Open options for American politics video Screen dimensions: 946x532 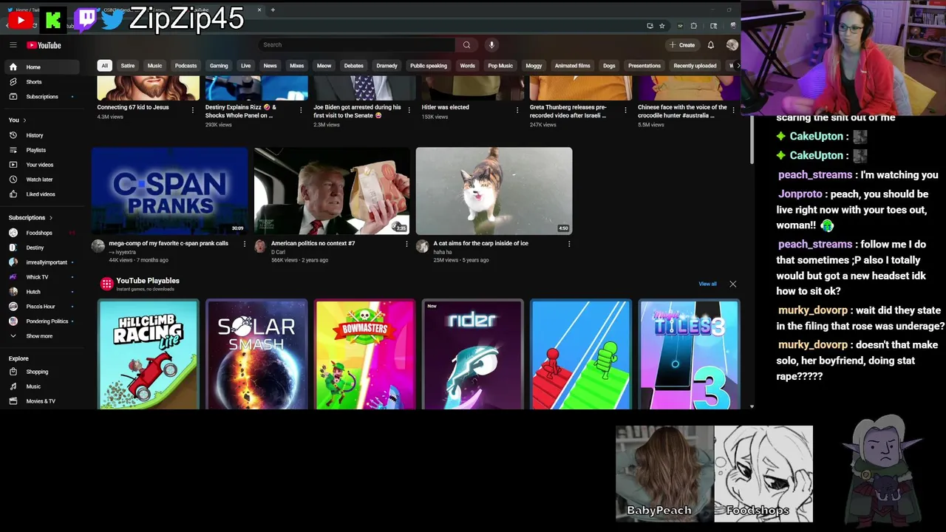pos(406,244)
